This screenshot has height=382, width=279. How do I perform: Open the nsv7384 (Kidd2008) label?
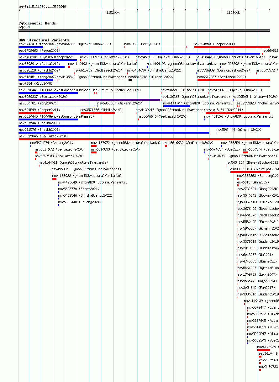(36, 84)
